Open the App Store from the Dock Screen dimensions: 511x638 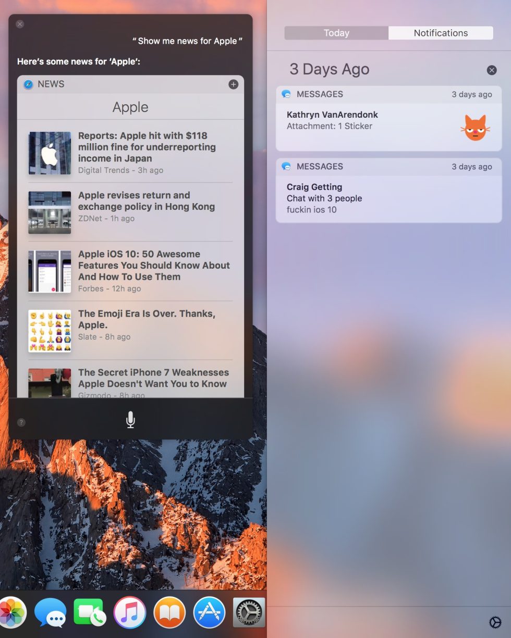pyautogui.click(x=209, y=612)
